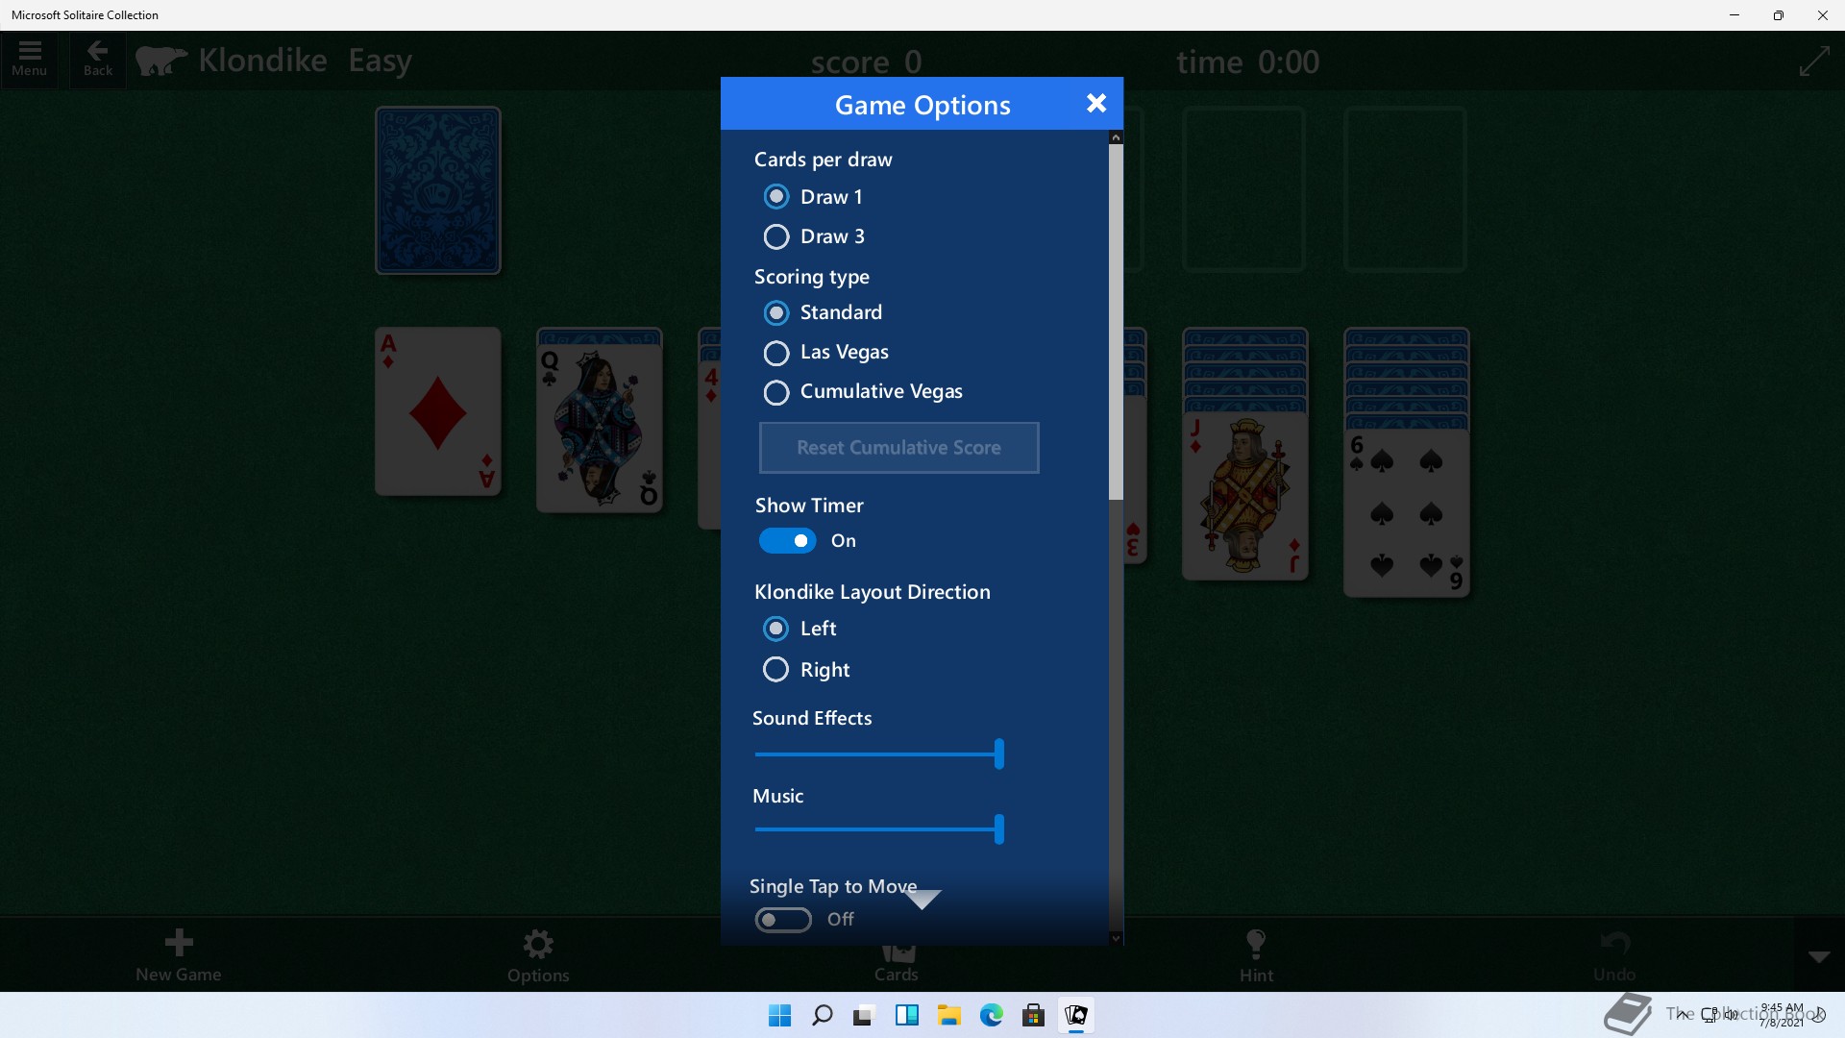
Task: Click the scrollbar down arrow in options
Action: (1116, 938)
